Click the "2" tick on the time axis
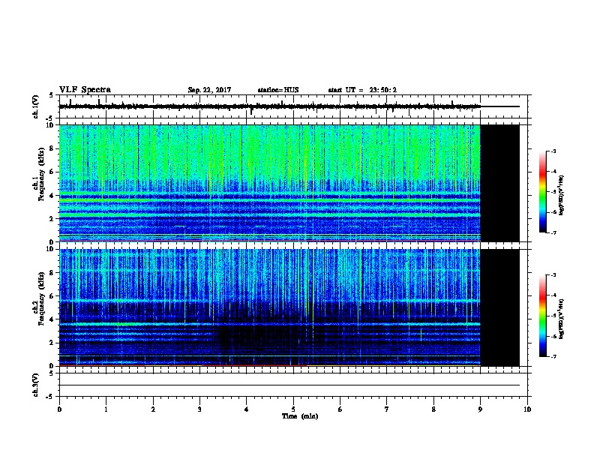 point(153,409)
